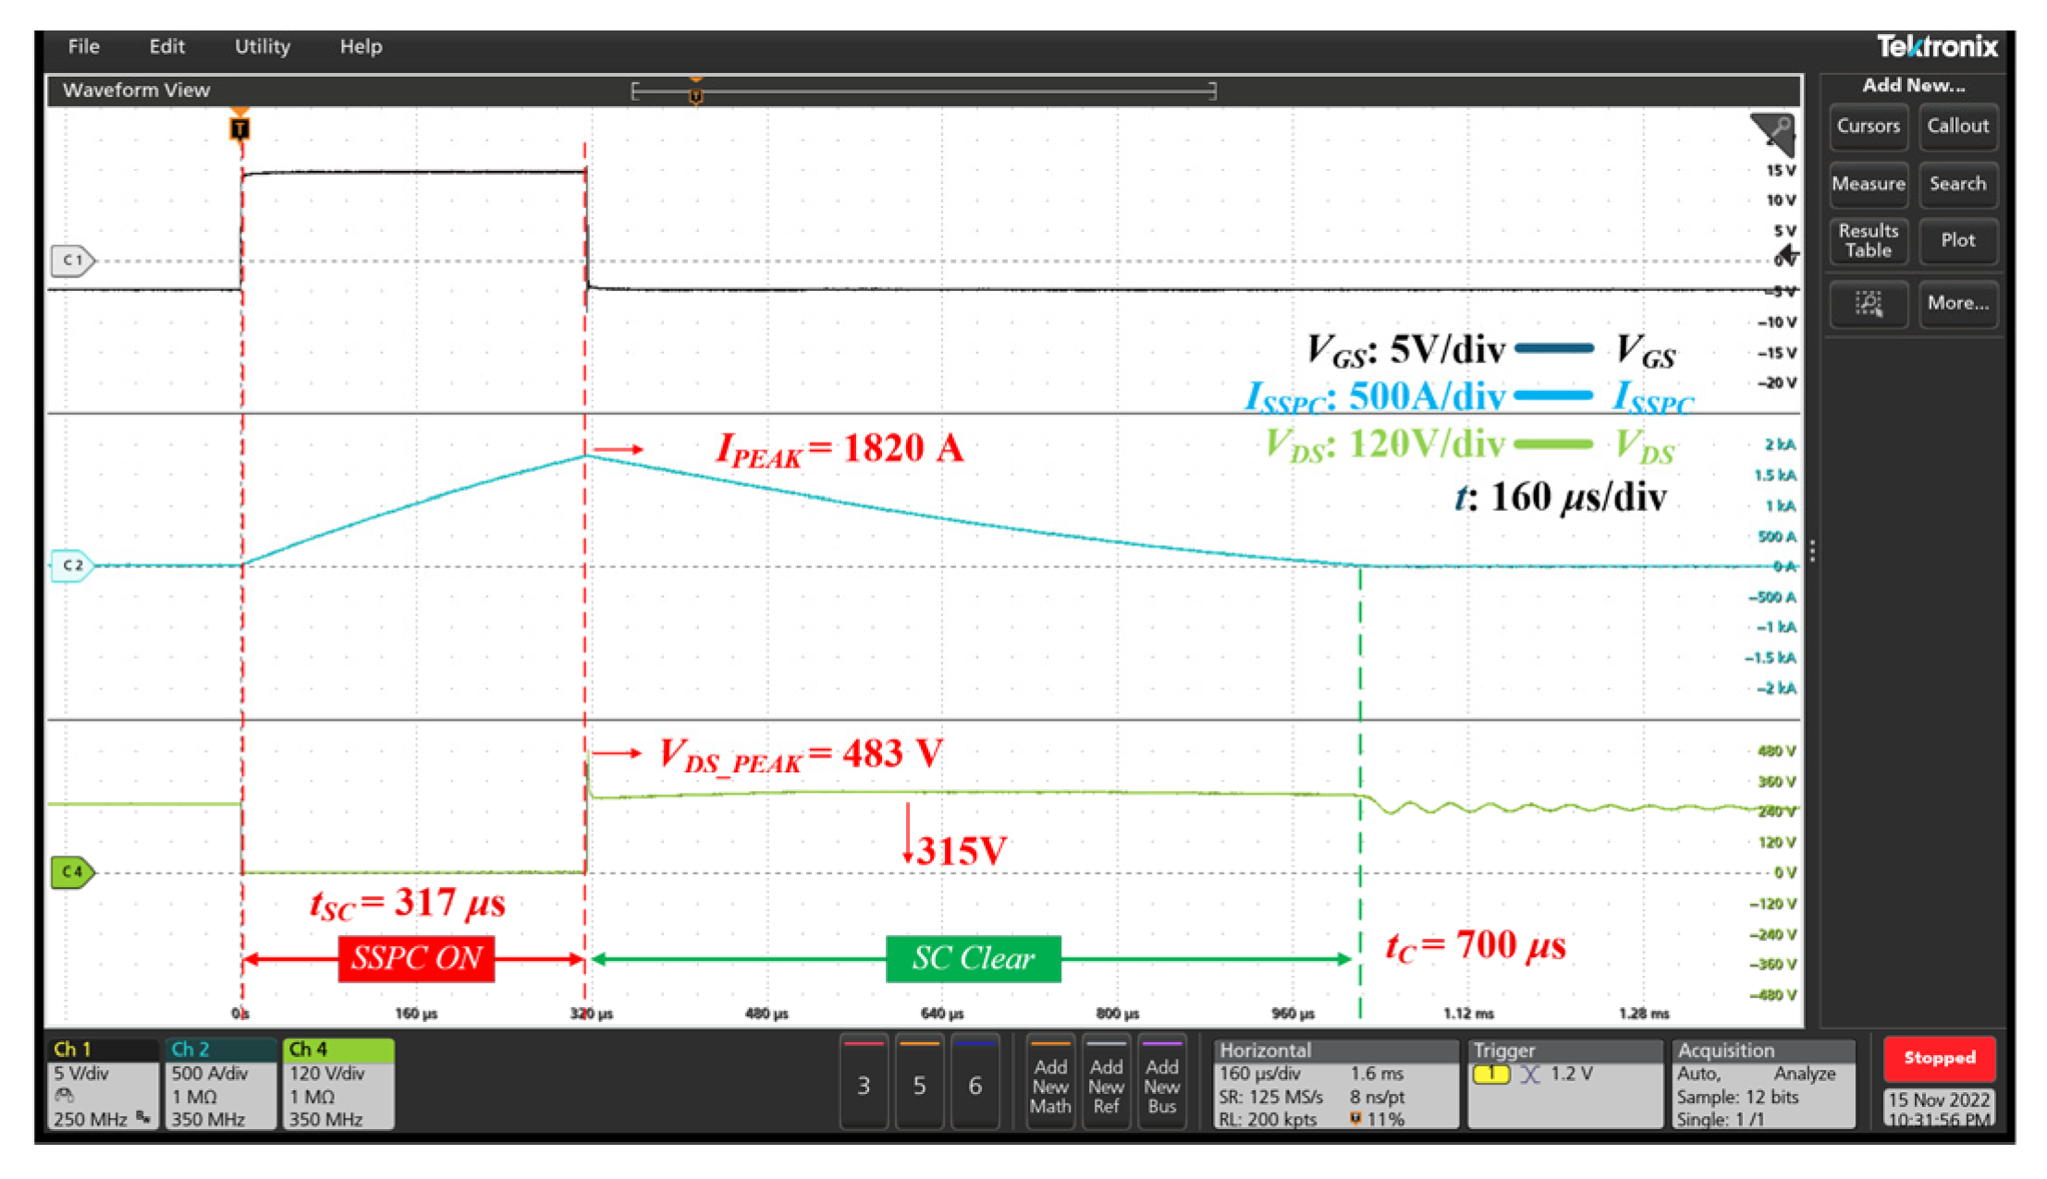Select the C2 channel handle

[x=73, y=565]
